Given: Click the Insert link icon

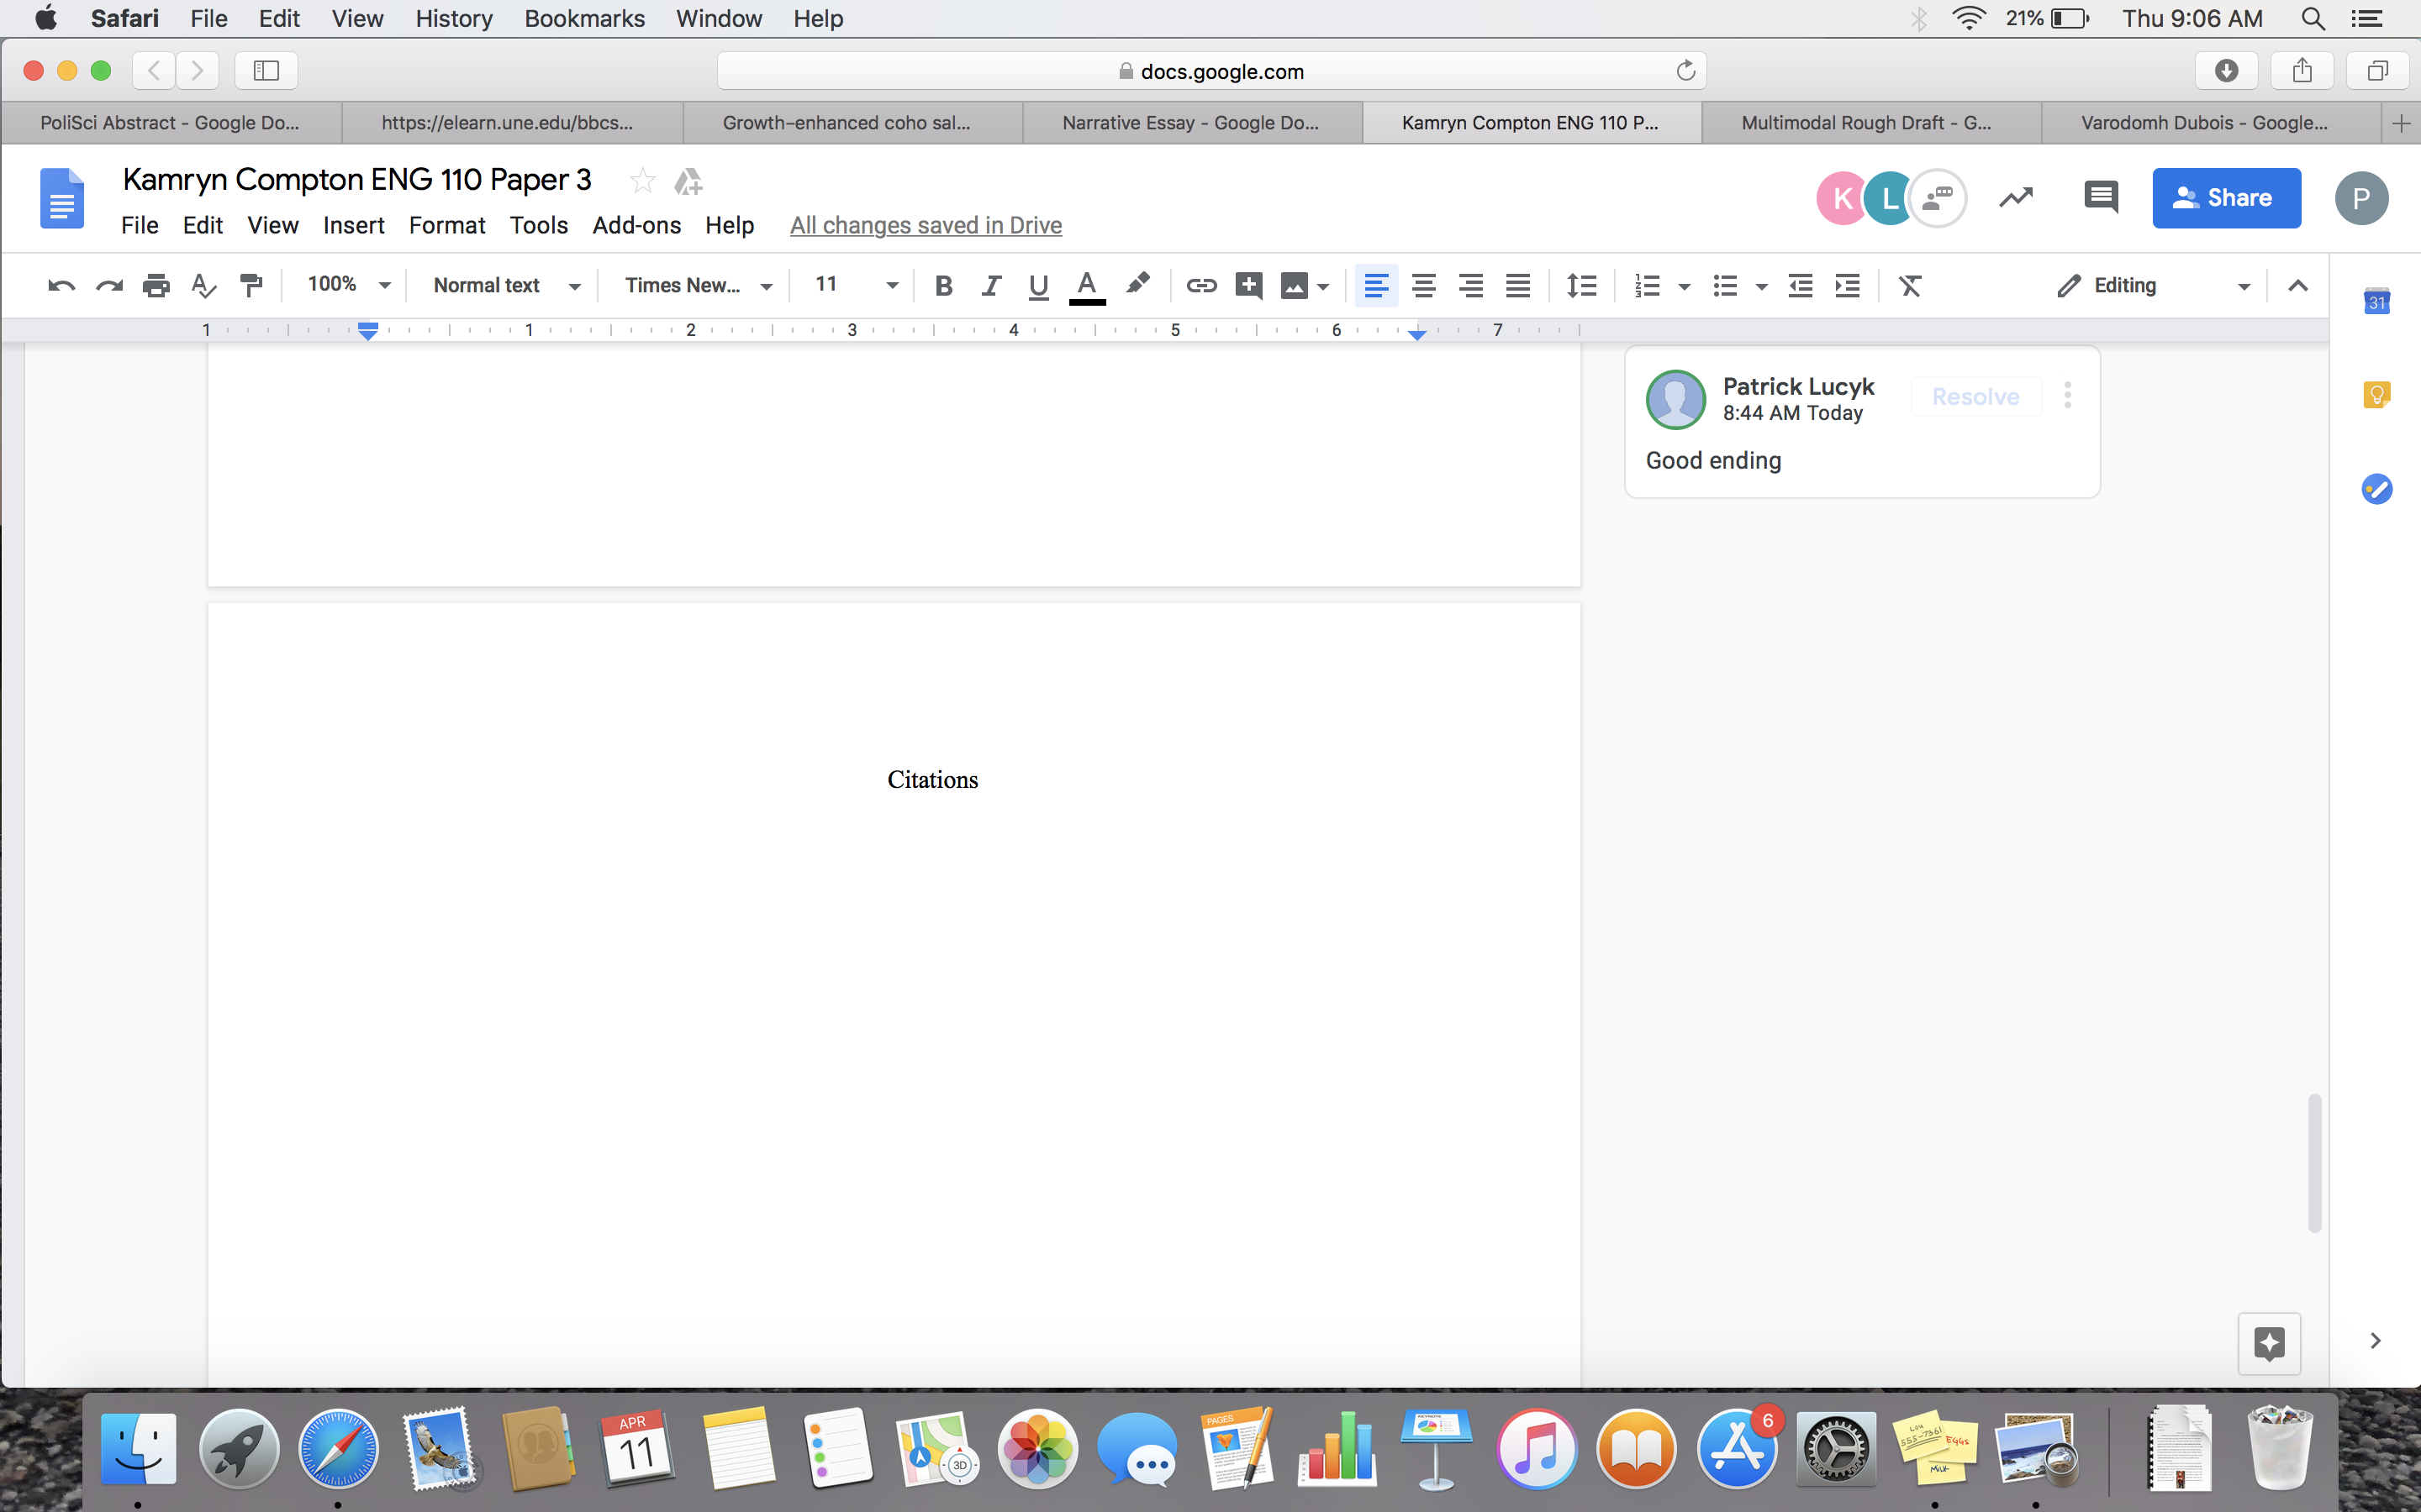Looking at the screenshot, I should coord(1200,286).
